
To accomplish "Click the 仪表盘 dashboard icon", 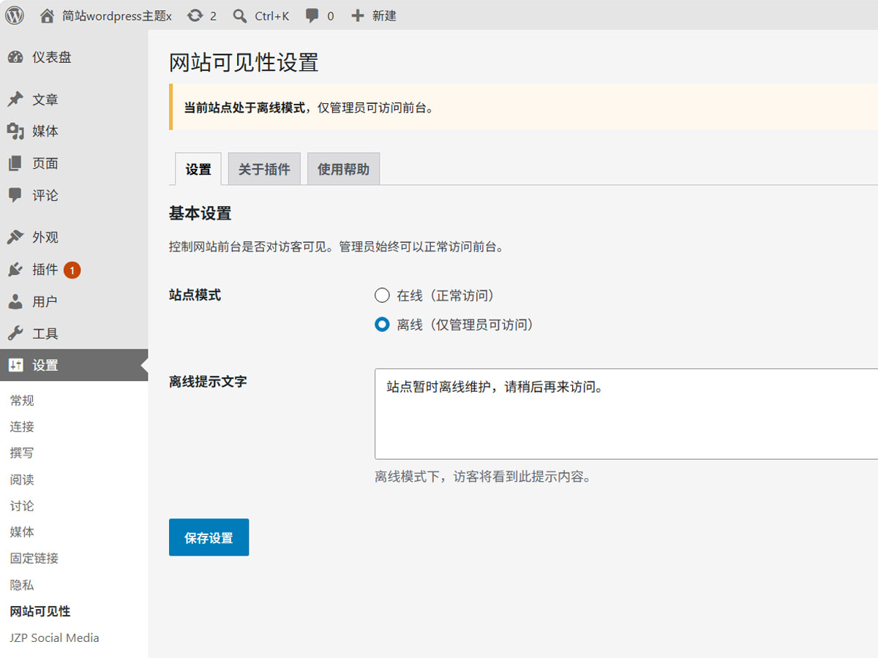I will click(x=15, y=57).
